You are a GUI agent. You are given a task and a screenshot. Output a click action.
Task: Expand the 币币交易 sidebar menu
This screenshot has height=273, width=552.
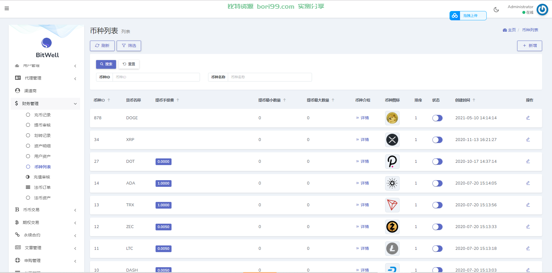click(x=46, y=210)
